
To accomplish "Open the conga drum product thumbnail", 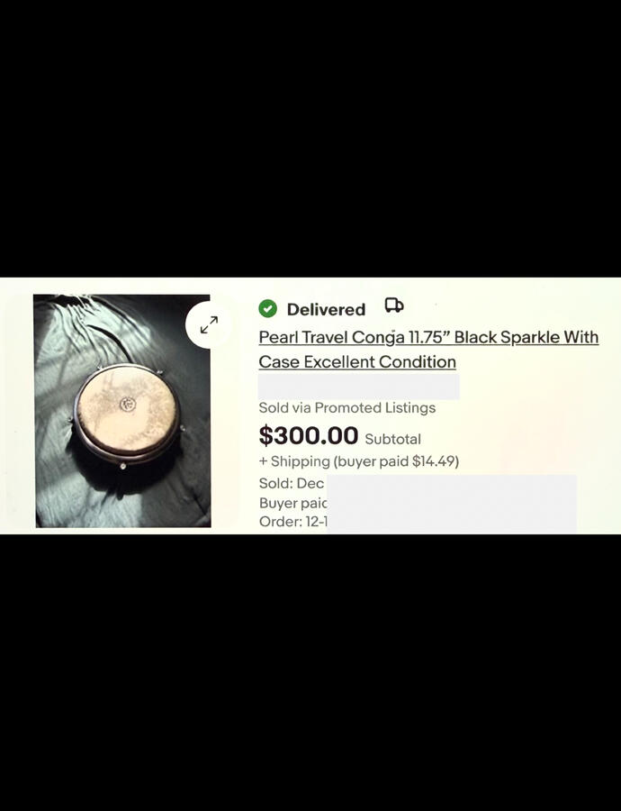I will [x=122, y=411].
